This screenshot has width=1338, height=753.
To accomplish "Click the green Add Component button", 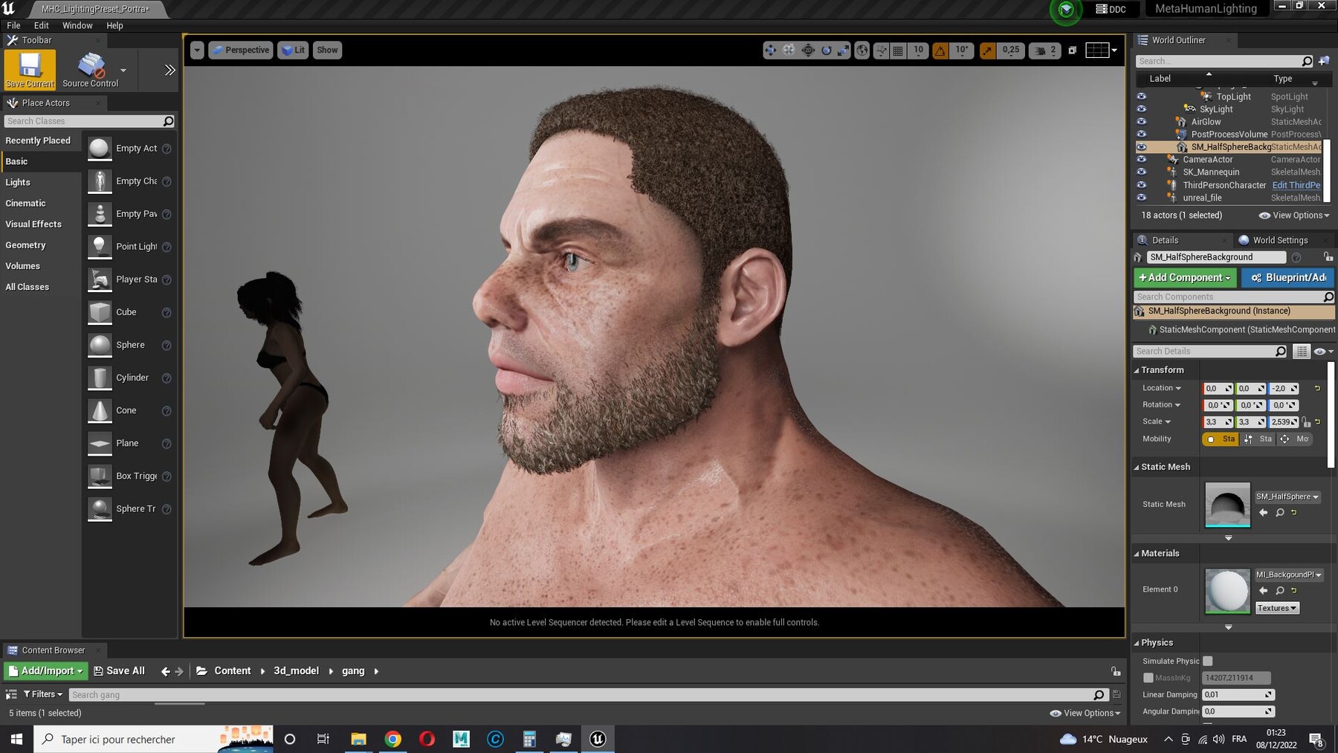I will tap(1185, 277).
